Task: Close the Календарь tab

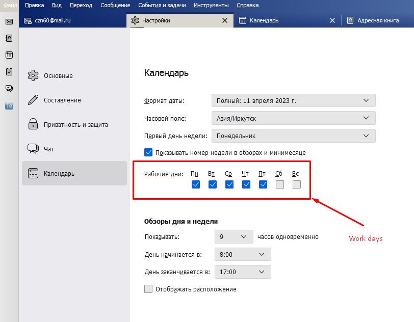Action: (x=332, y=20)
